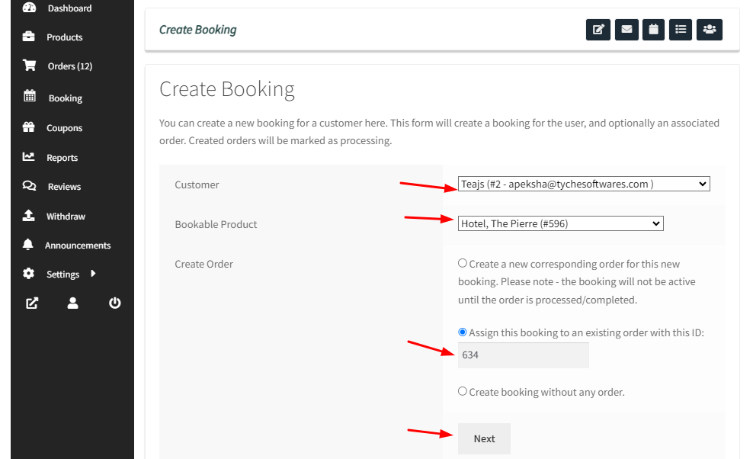Click the Customer field label
The height and width of the screenshot is (459, 753).
click(x=197, y=185)
